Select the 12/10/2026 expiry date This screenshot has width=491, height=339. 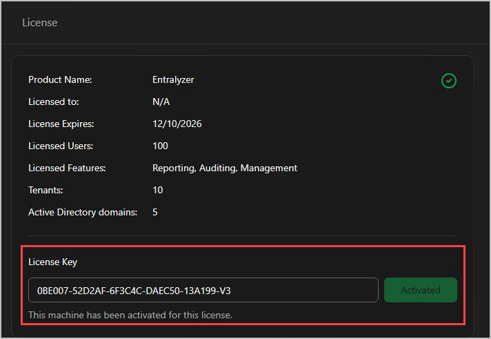click(177, 124)
